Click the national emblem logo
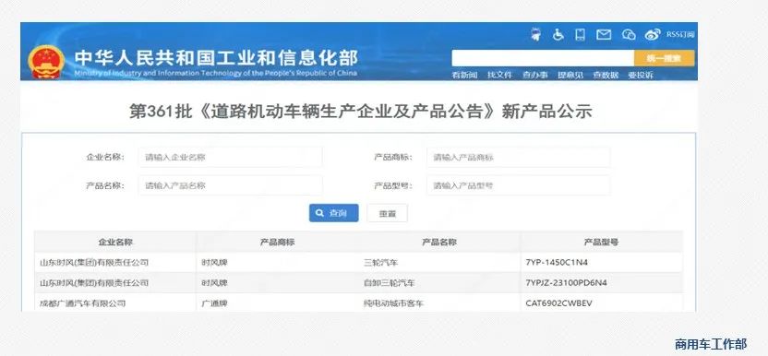Image resolution: width=768 pixels, height=356 pixels. (46, 62)
